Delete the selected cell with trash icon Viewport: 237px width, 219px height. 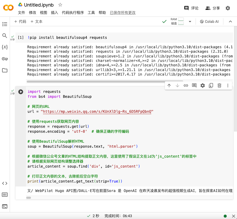tap(219, 85)
